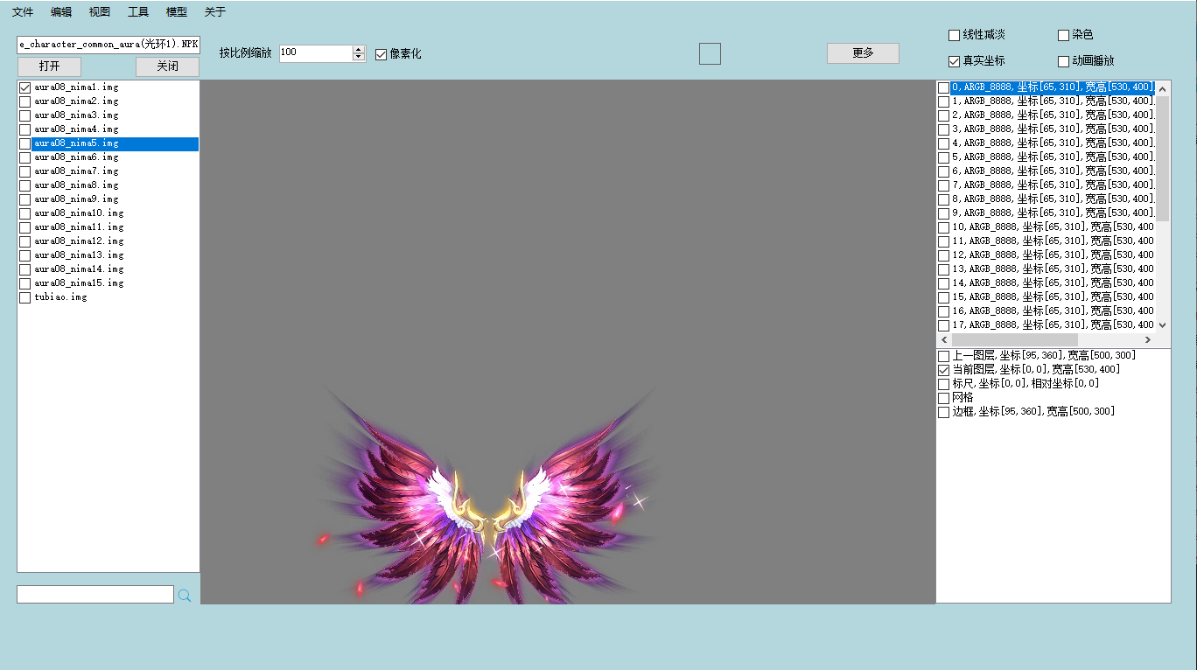Open the 文件 menu

point(23,12)
